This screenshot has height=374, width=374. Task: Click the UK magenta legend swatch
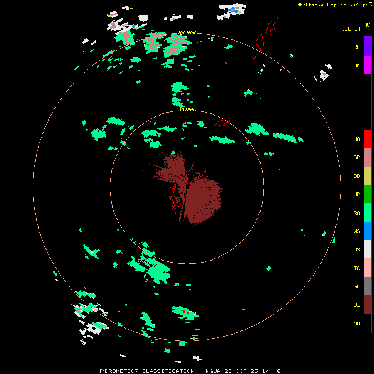(x=367, y=65)
